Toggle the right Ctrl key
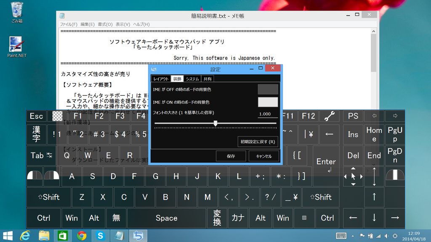 click(327, 218)
